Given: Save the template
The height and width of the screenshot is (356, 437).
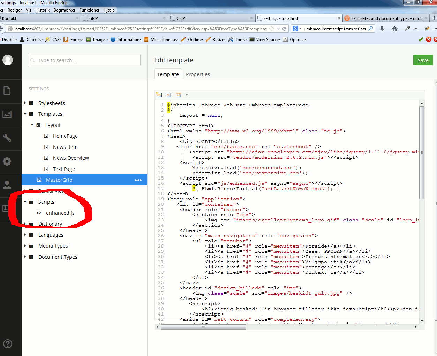Looking at the screenshot, I should coord(423,60).
